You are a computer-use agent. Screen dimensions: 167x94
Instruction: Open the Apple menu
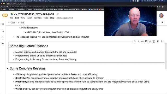pyautogui.click(x=2, y=1)
